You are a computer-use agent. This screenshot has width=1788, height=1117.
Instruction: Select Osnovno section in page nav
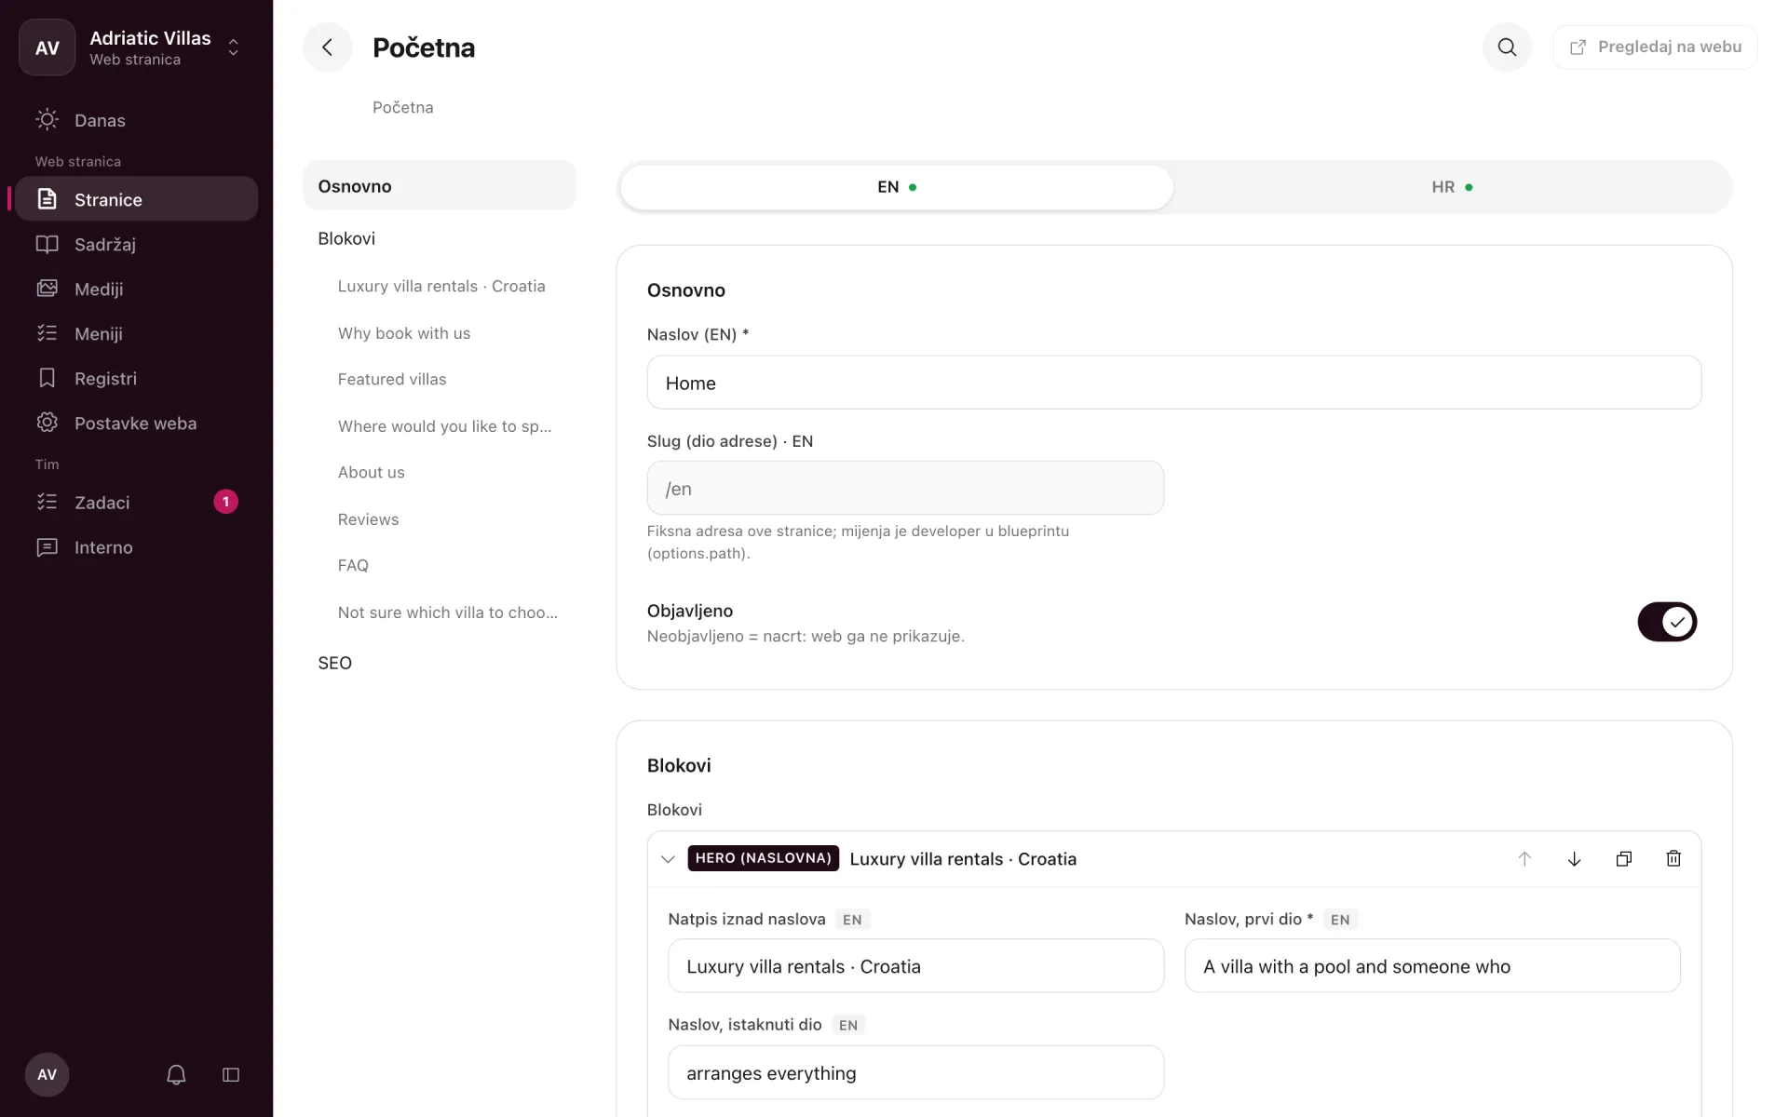tap(440, 186)
